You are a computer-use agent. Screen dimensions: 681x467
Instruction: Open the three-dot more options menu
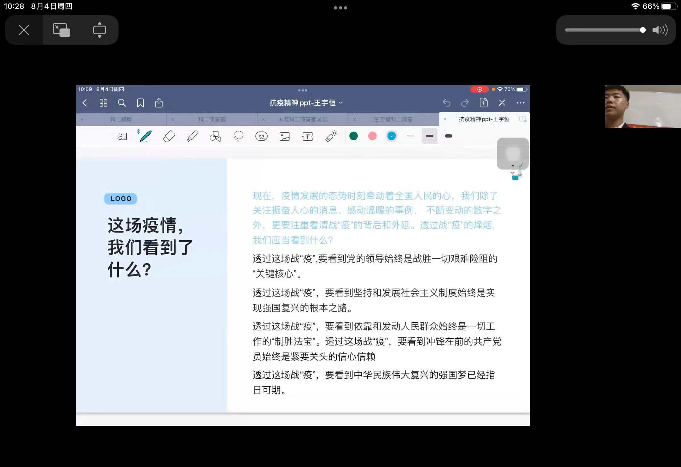[x=520, y=103]
